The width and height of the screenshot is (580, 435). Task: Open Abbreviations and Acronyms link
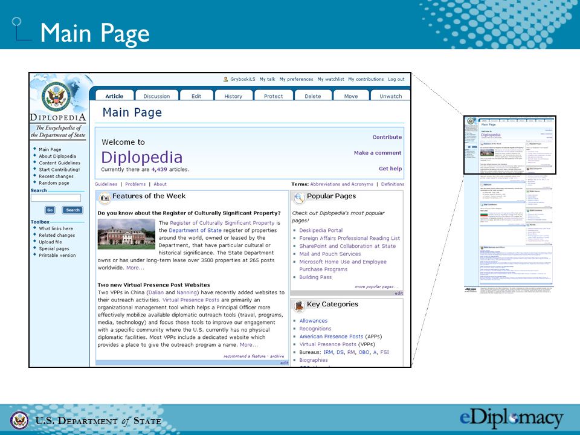341,184
